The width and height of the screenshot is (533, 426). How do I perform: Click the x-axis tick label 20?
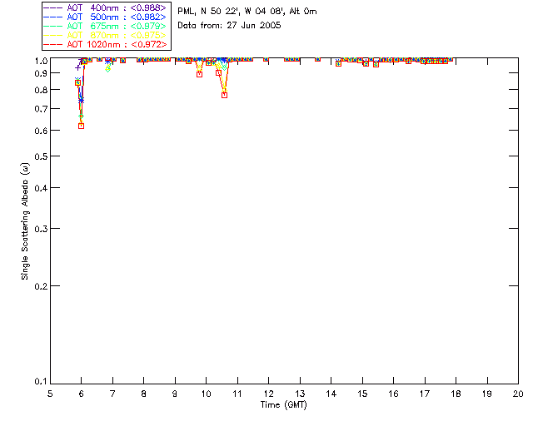tap(518, 394)
